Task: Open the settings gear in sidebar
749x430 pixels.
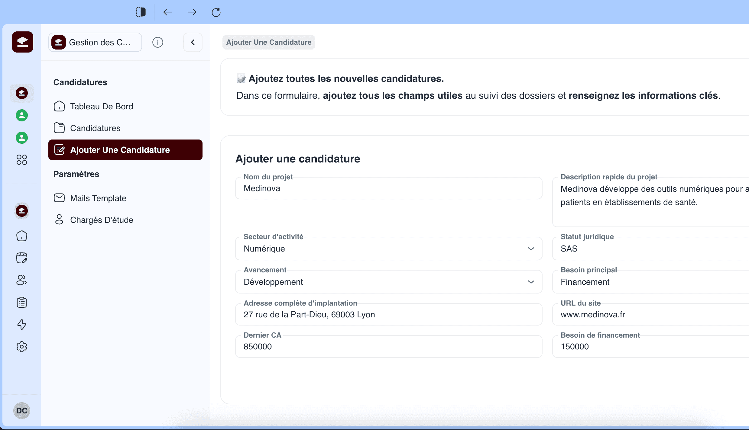Action: pos(21,347)
